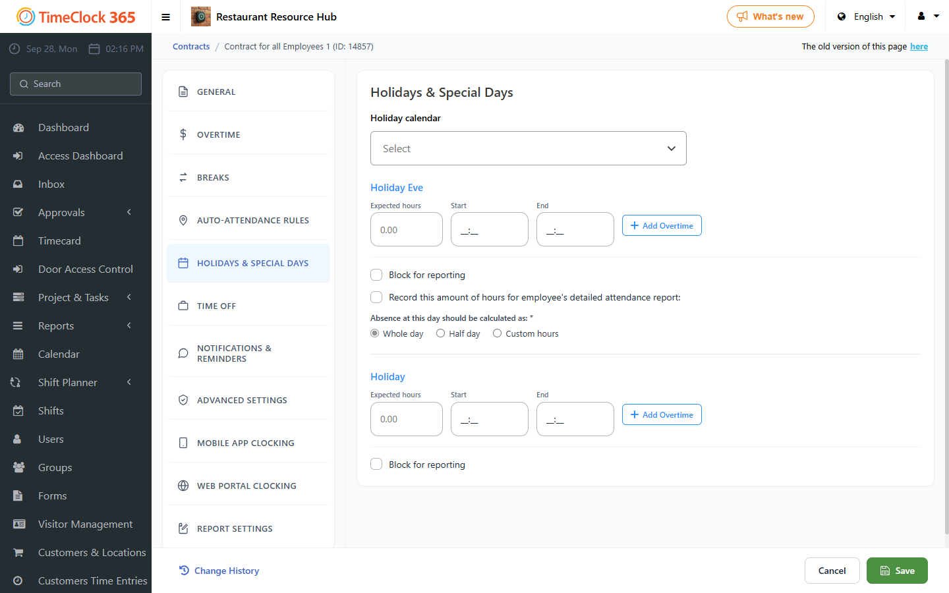This screenshot has width=949, height=593.
Task: Click Holiday Start time field
Action: [490, 419]
